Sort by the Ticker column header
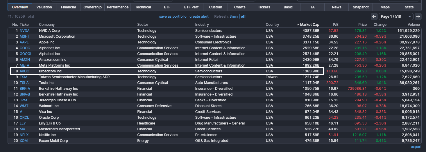 tap(25, 25)
